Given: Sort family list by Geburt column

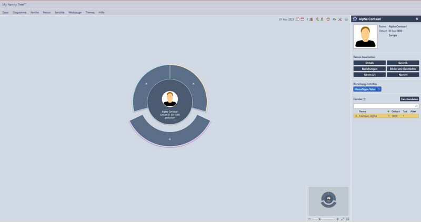Looking at the screenshot, I should pyautogui.click(x=395, y=112).
